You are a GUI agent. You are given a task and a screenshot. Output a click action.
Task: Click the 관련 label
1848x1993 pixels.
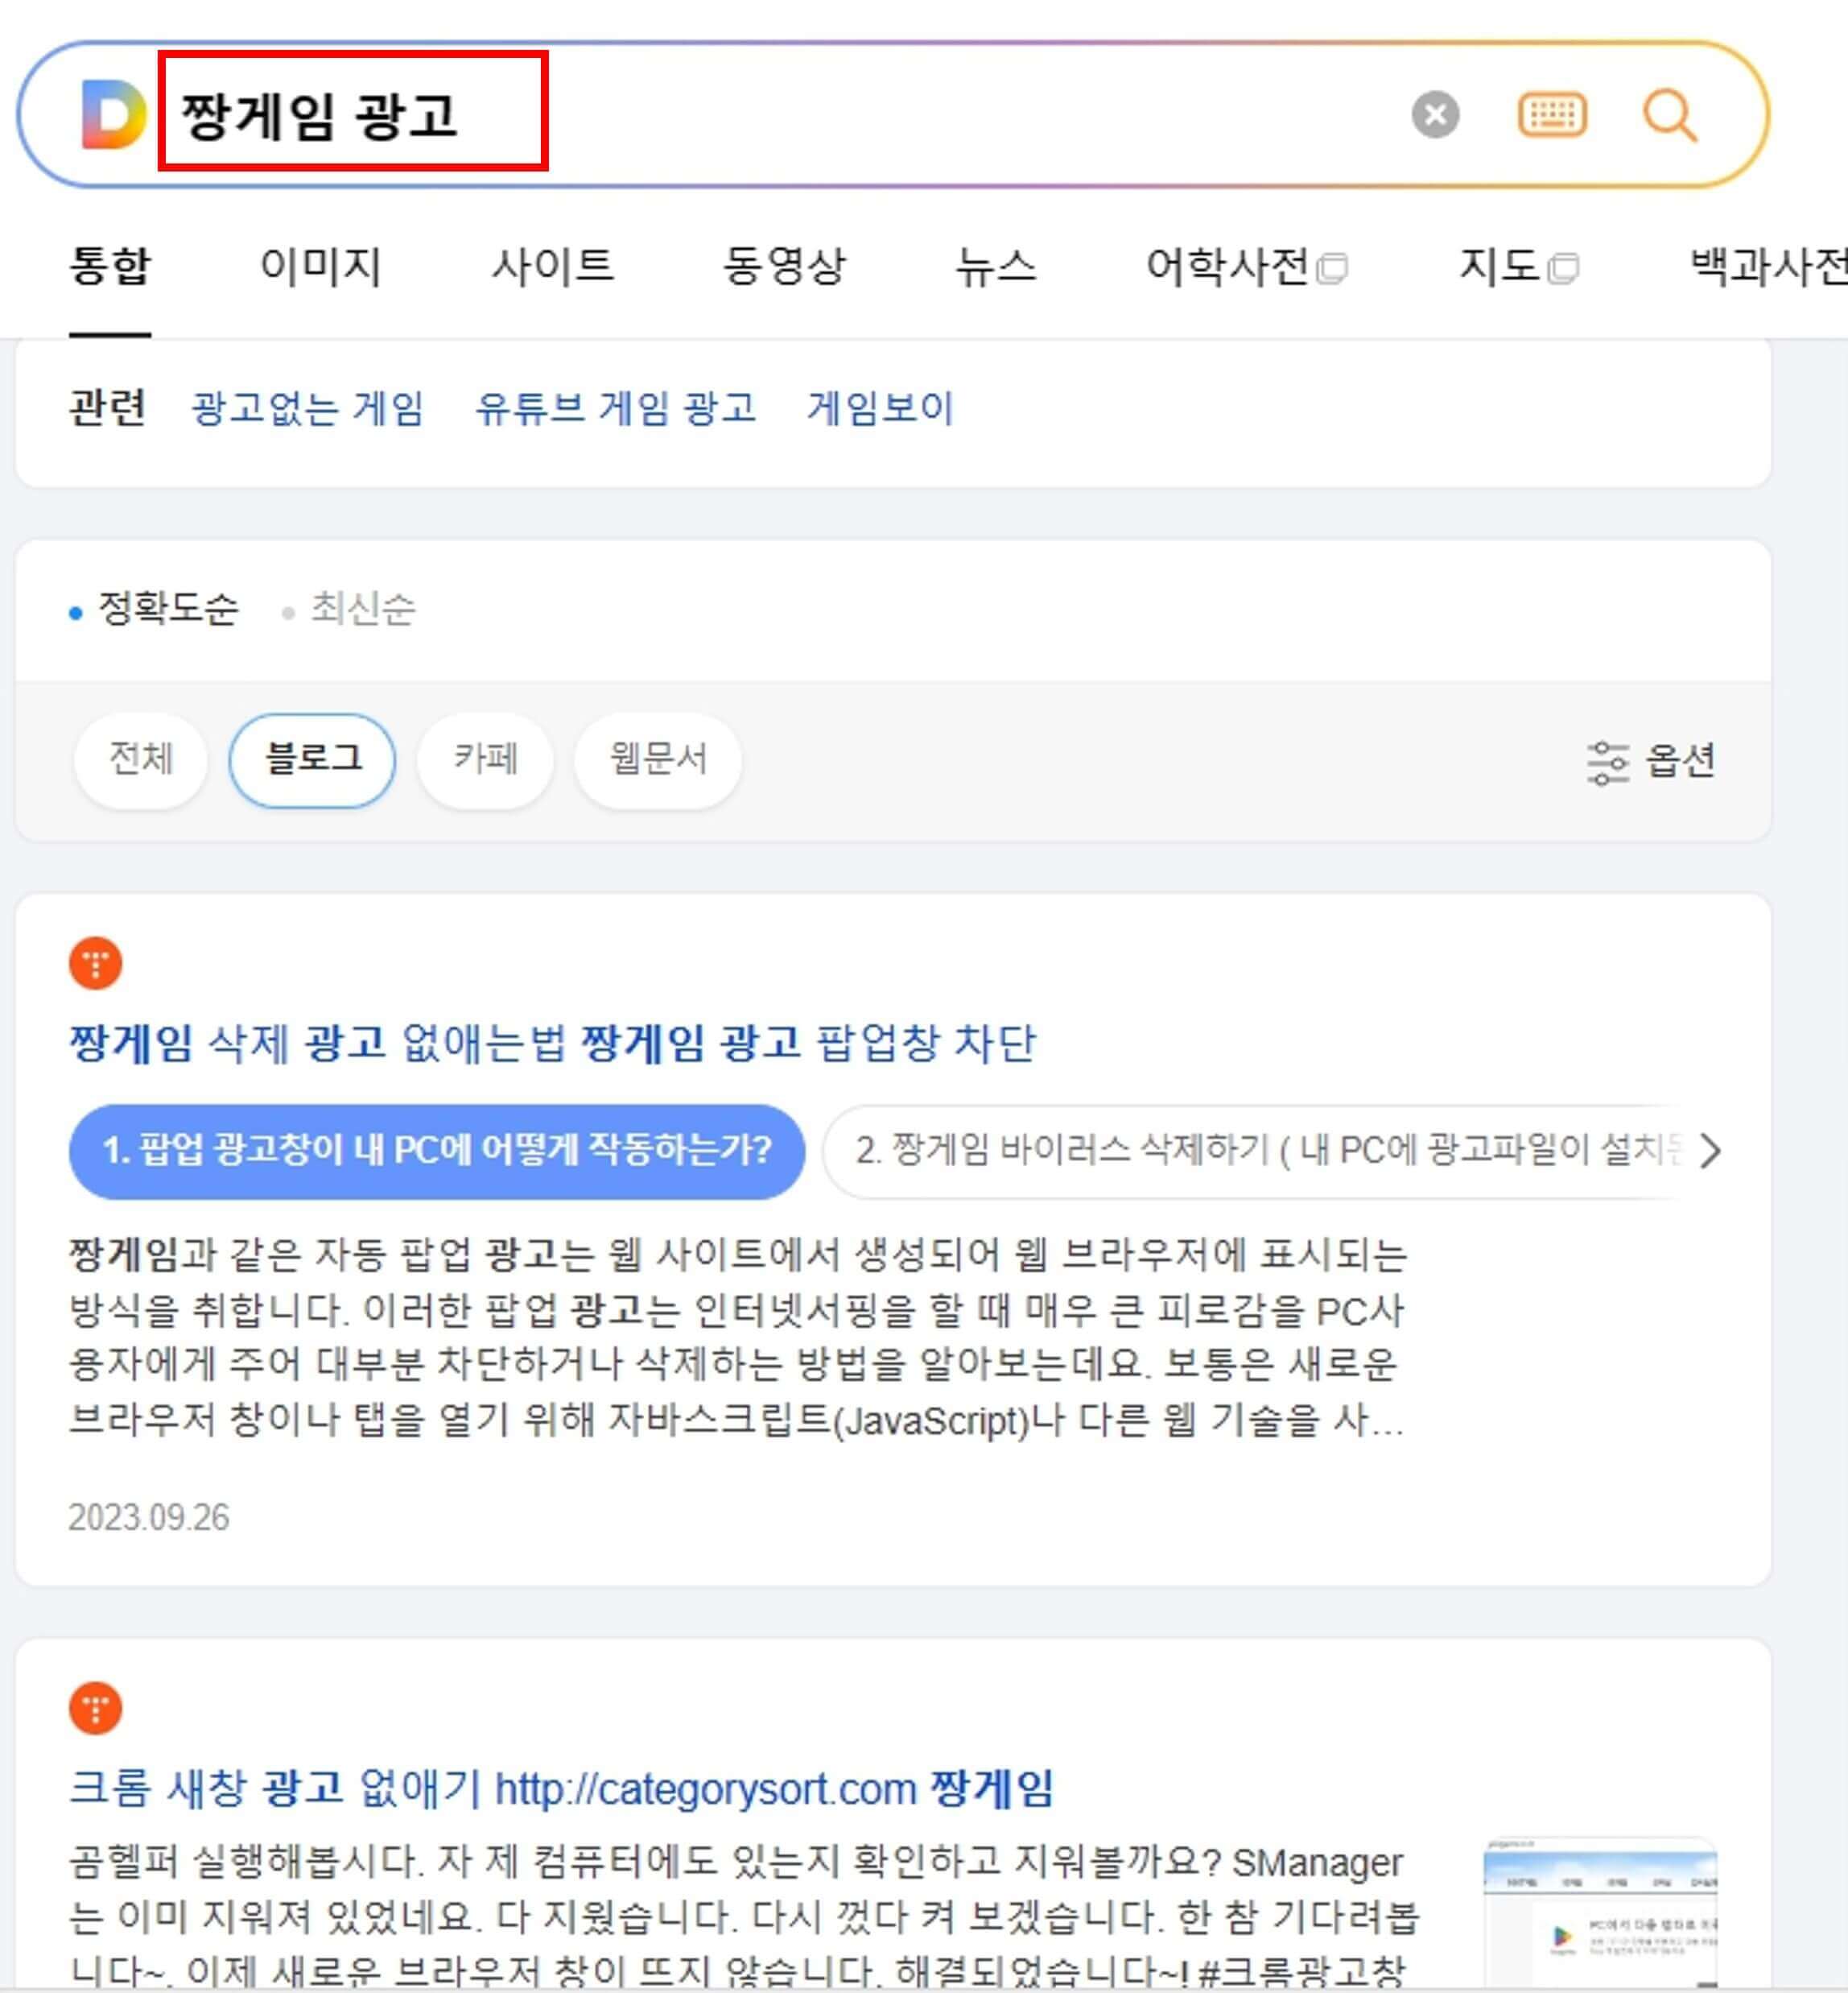pyautogui.click(x=107, y=408)
